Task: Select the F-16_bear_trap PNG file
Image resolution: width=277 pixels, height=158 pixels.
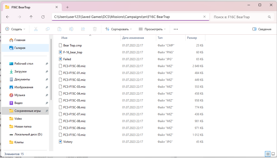Action: pos(73,52)
